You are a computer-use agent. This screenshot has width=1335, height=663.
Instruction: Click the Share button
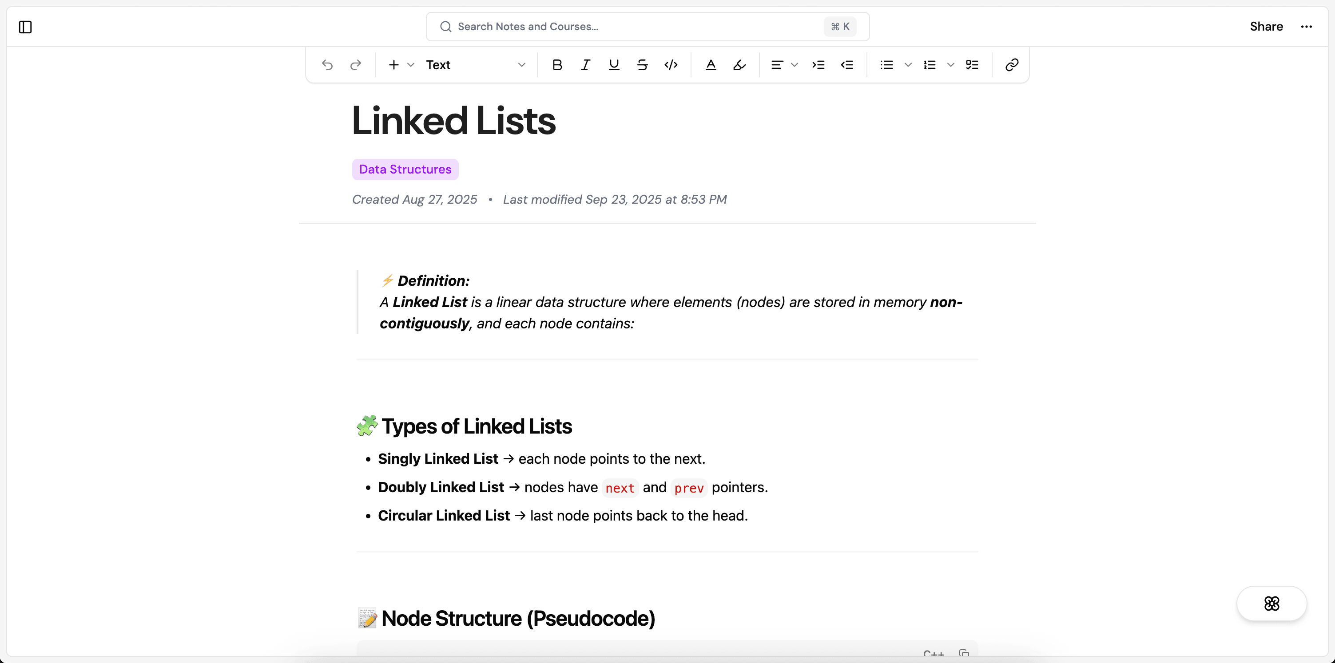pyautogui.click(x=1266, y=27)
